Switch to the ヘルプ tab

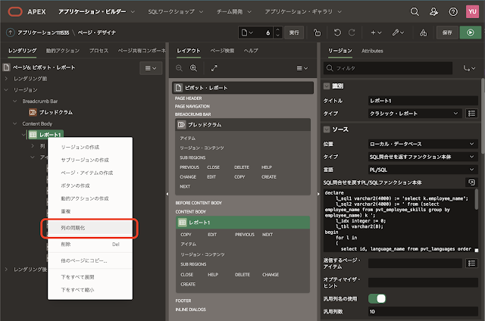point(251,51)
